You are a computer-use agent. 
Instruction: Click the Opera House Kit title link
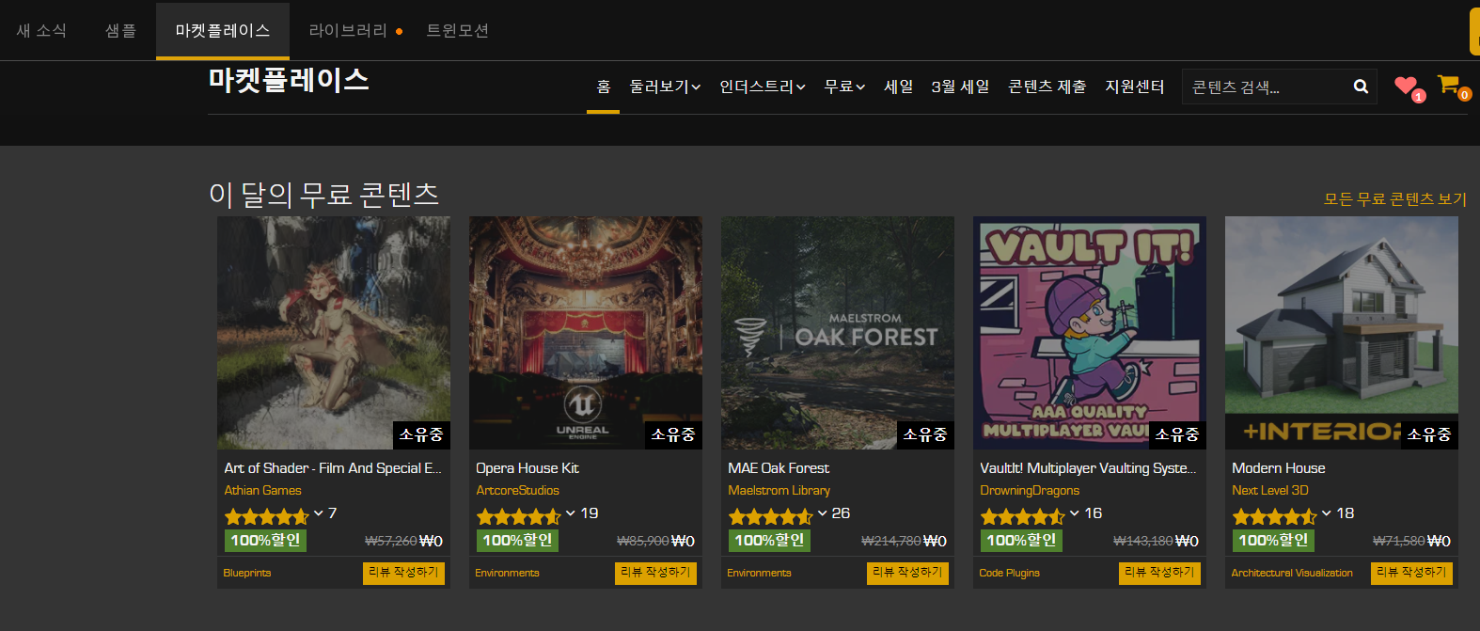click(527, 468)
